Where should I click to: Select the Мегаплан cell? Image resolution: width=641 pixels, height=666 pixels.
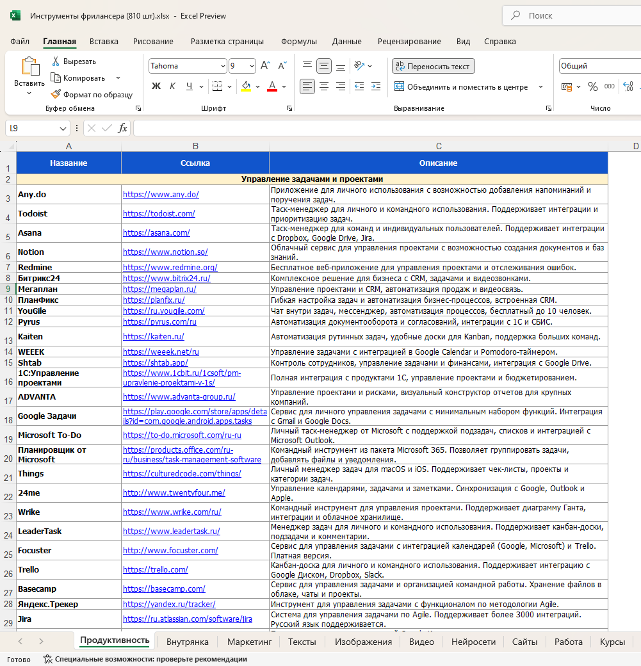point(69,289)
